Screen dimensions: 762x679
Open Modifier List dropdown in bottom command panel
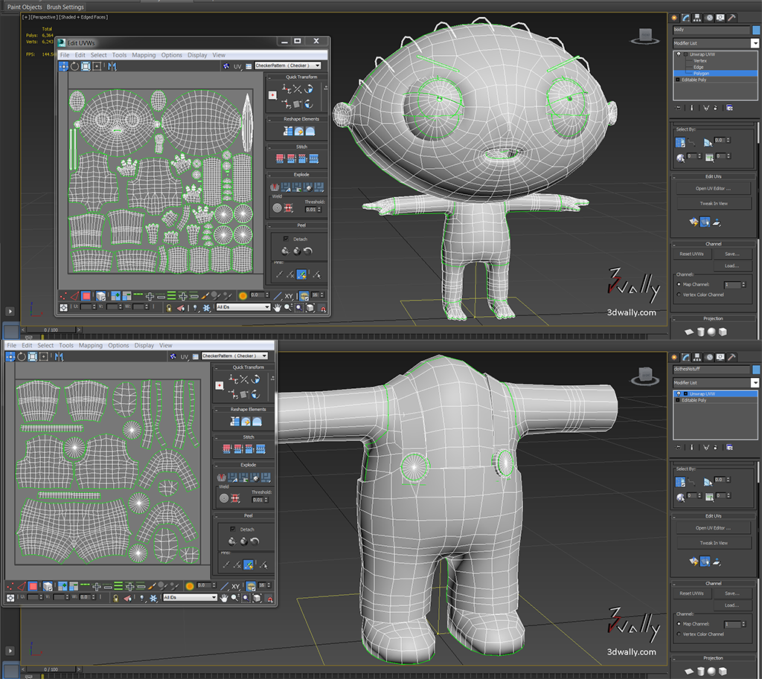[715, 383]
